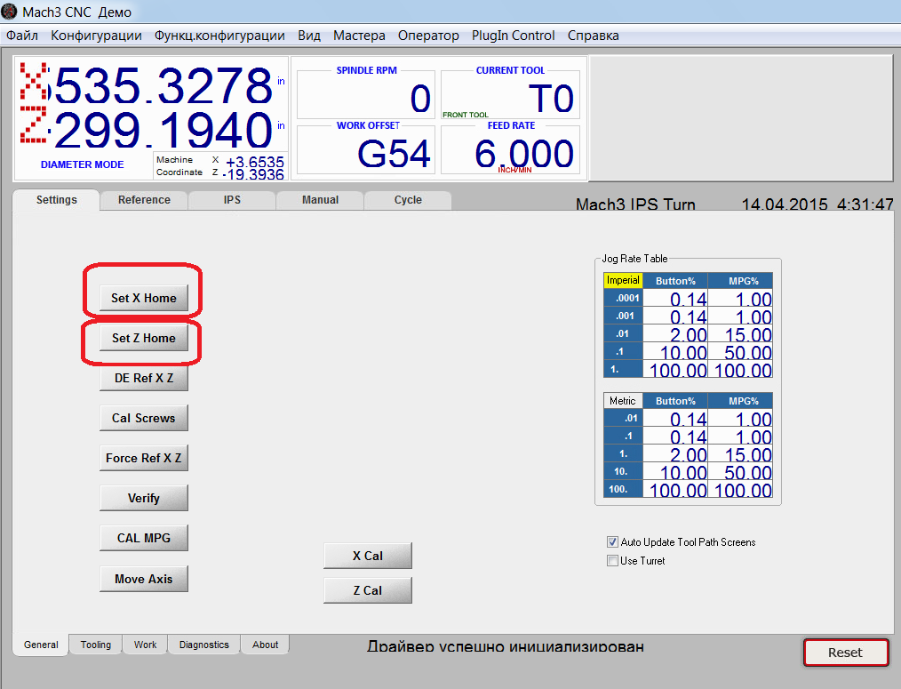Click the yellow Imperial header cell
The height and width of the screenshot is (689, 901).
point(623,280)
